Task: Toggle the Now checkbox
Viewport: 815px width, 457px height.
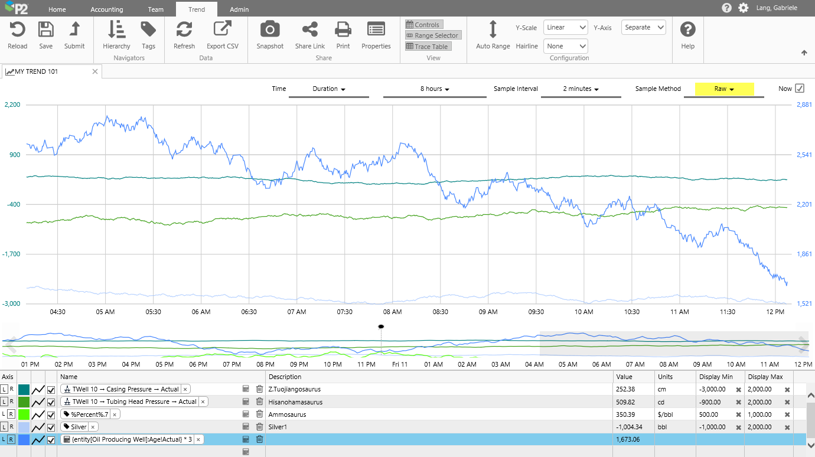Action: coord(800,89)
